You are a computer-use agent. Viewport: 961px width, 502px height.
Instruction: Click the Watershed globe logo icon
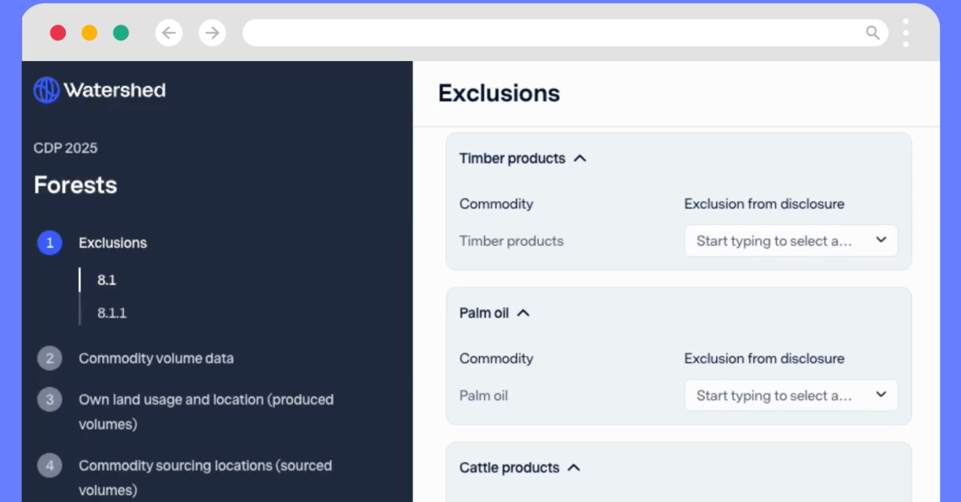click(46, 90)
